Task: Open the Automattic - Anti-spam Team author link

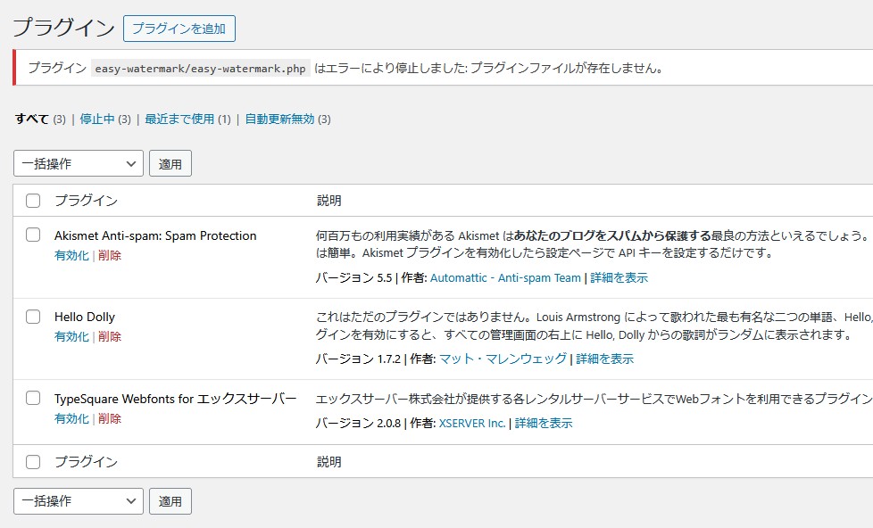Action: click(x=505, y=277)
